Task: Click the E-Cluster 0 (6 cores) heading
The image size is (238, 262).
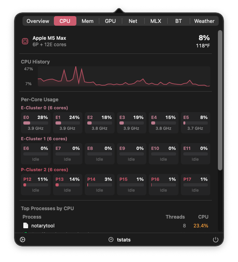Action: [45, 108]
